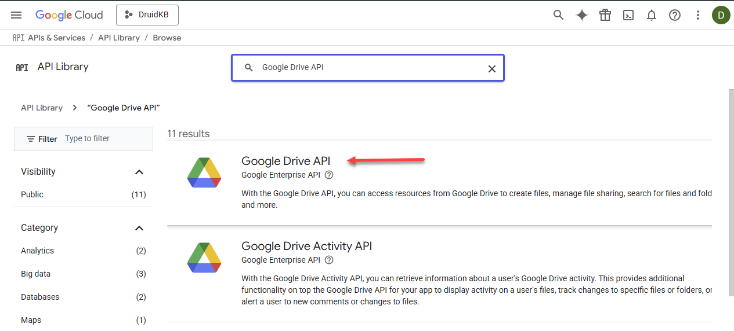Click the Google Cloud logo
The image size is (734, 331).
click(x=69, y=15)
